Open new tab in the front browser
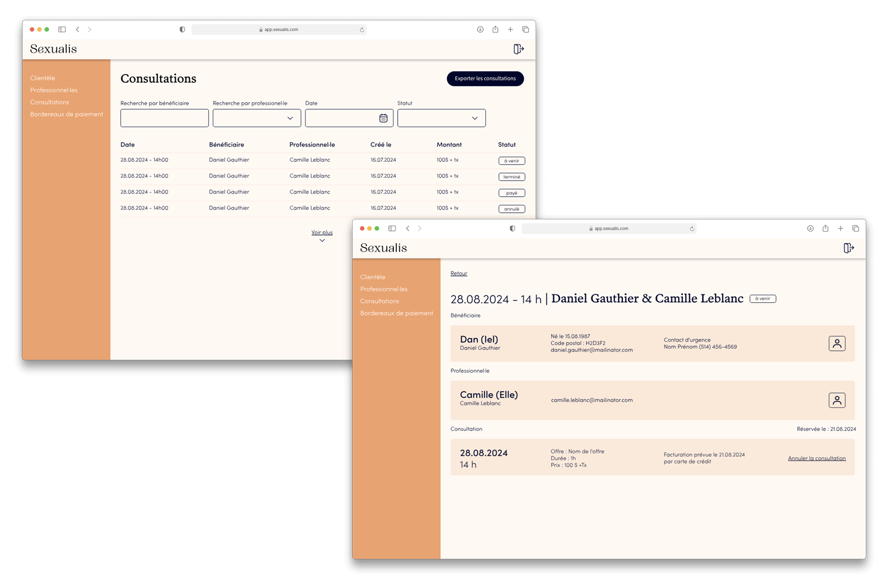The width and height of the screenshot is (884, 582). click(x=840, y=228)
